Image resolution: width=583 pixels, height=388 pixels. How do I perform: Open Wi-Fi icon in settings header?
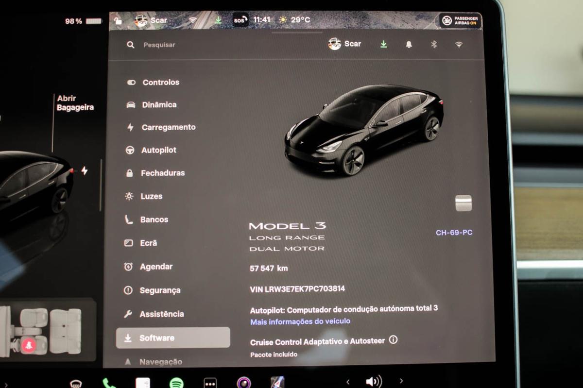[459, 44]
